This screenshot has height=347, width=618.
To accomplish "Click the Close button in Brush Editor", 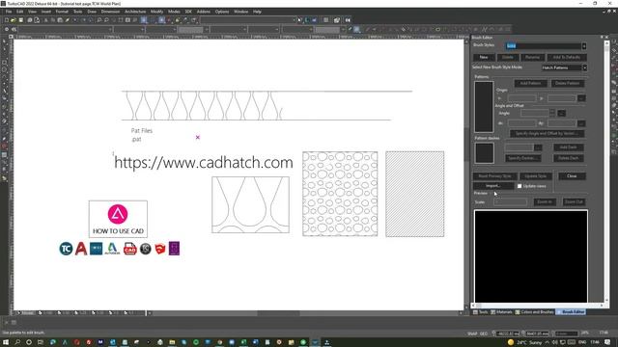I will coord(572,176).
